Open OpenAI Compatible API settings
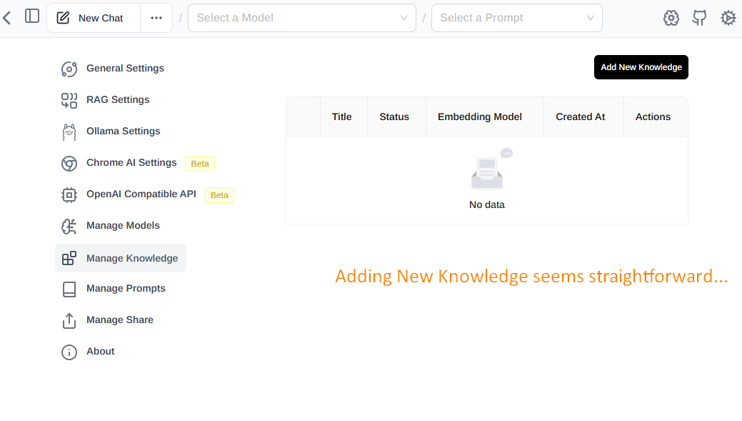The image size is (742, 421). 141,194
